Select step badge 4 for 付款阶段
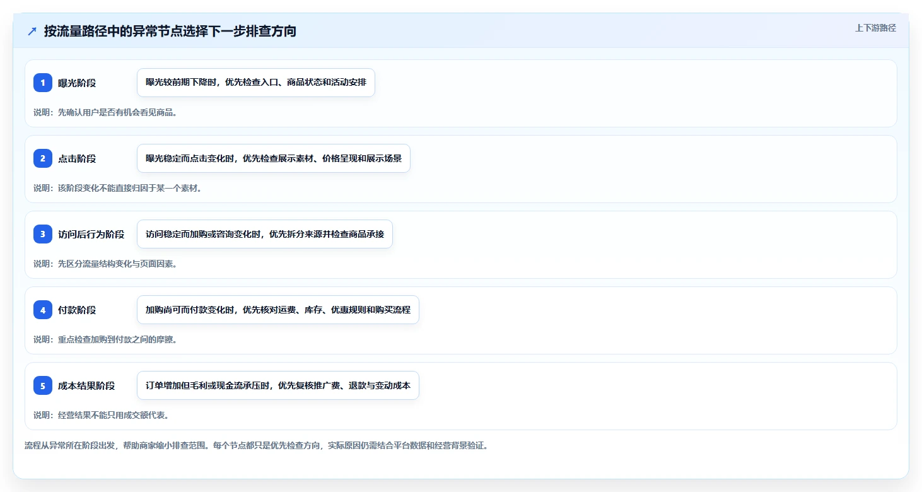Screen dimensions: 922x492 (43, 310)
